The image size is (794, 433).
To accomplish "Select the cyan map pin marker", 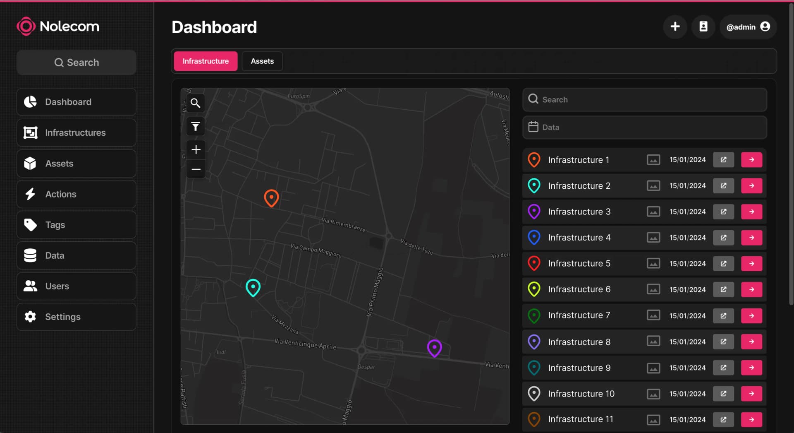I will (x=253, y=287).
